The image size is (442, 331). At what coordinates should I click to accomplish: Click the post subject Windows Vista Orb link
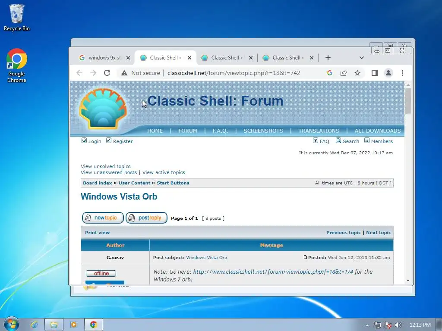pyautogui.click(x=207, y=258)
